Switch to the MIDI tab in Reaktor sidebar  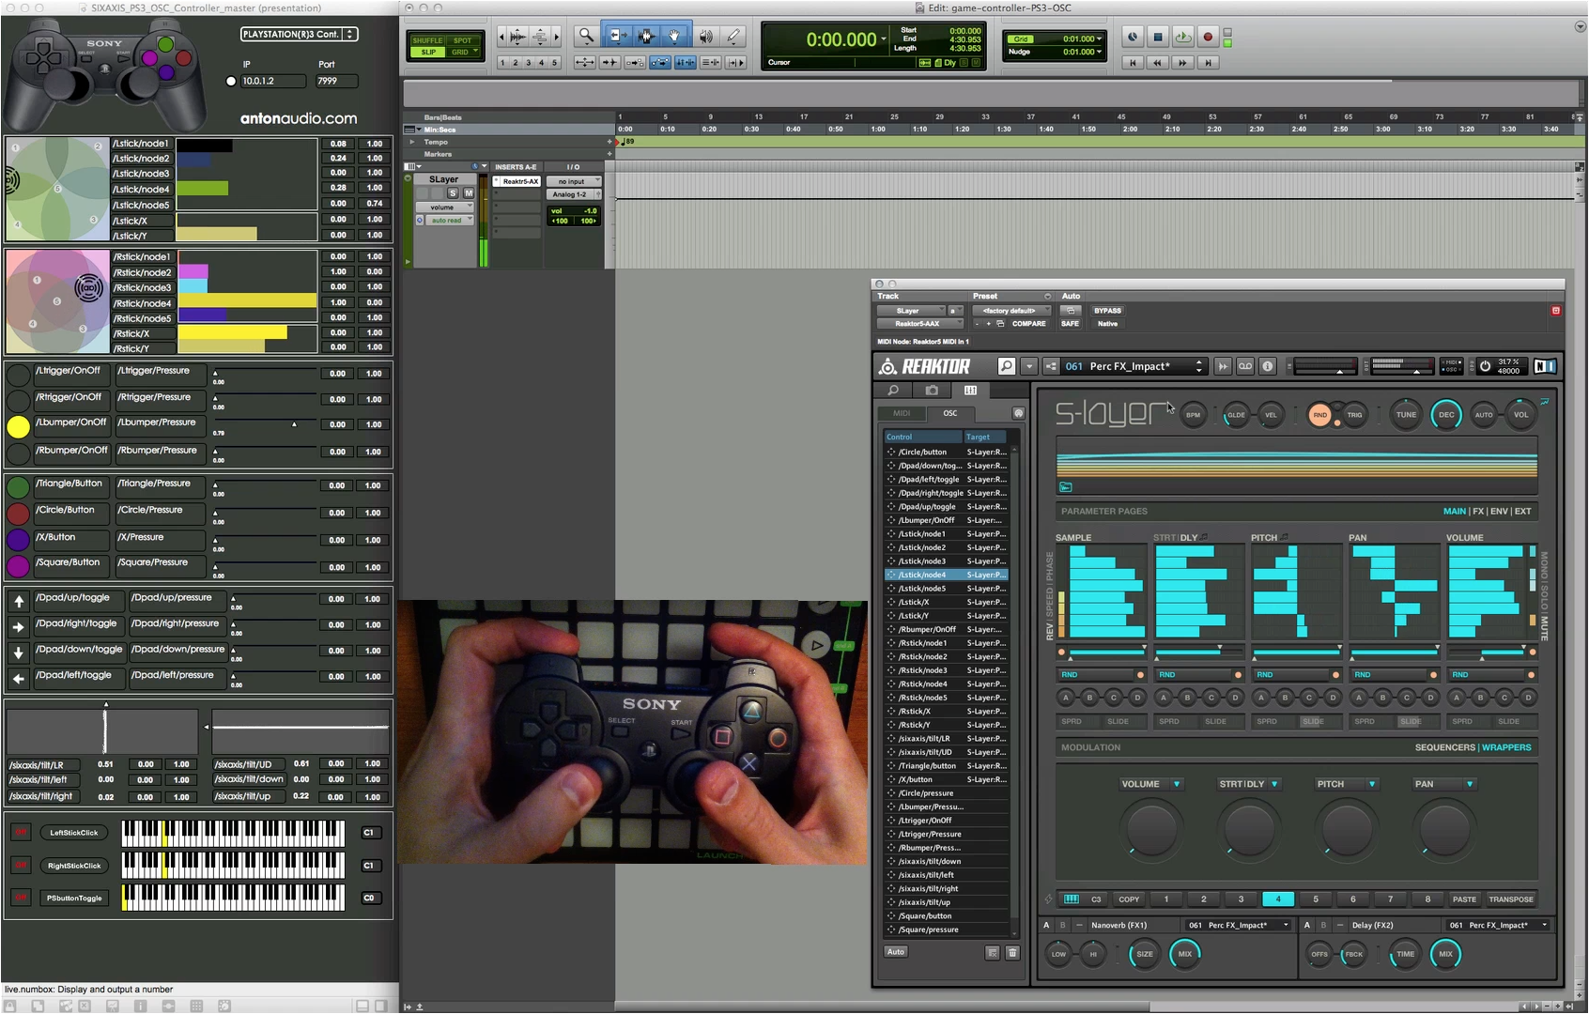[902, 413]
